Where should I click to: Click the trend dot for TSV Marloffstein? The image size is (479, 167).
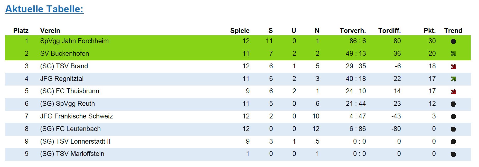point(453,154)
